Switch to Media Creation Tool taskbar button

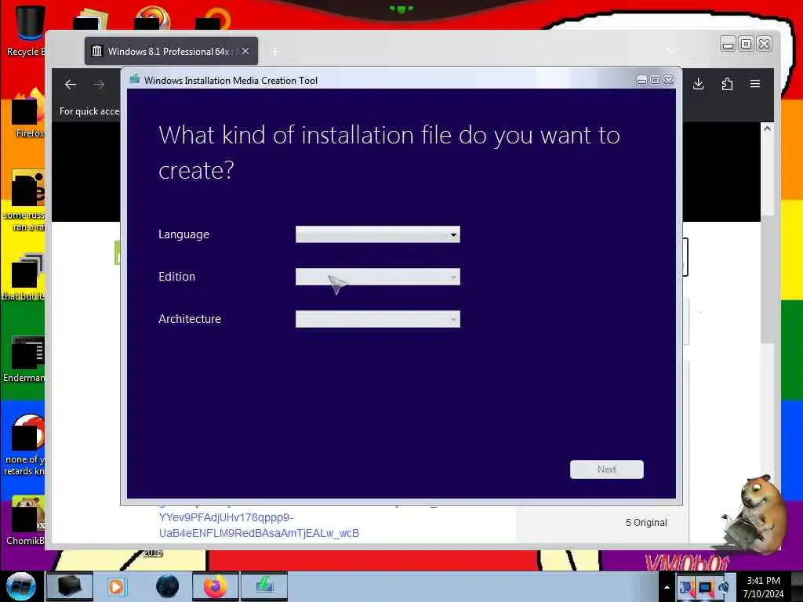pos(264,586)
